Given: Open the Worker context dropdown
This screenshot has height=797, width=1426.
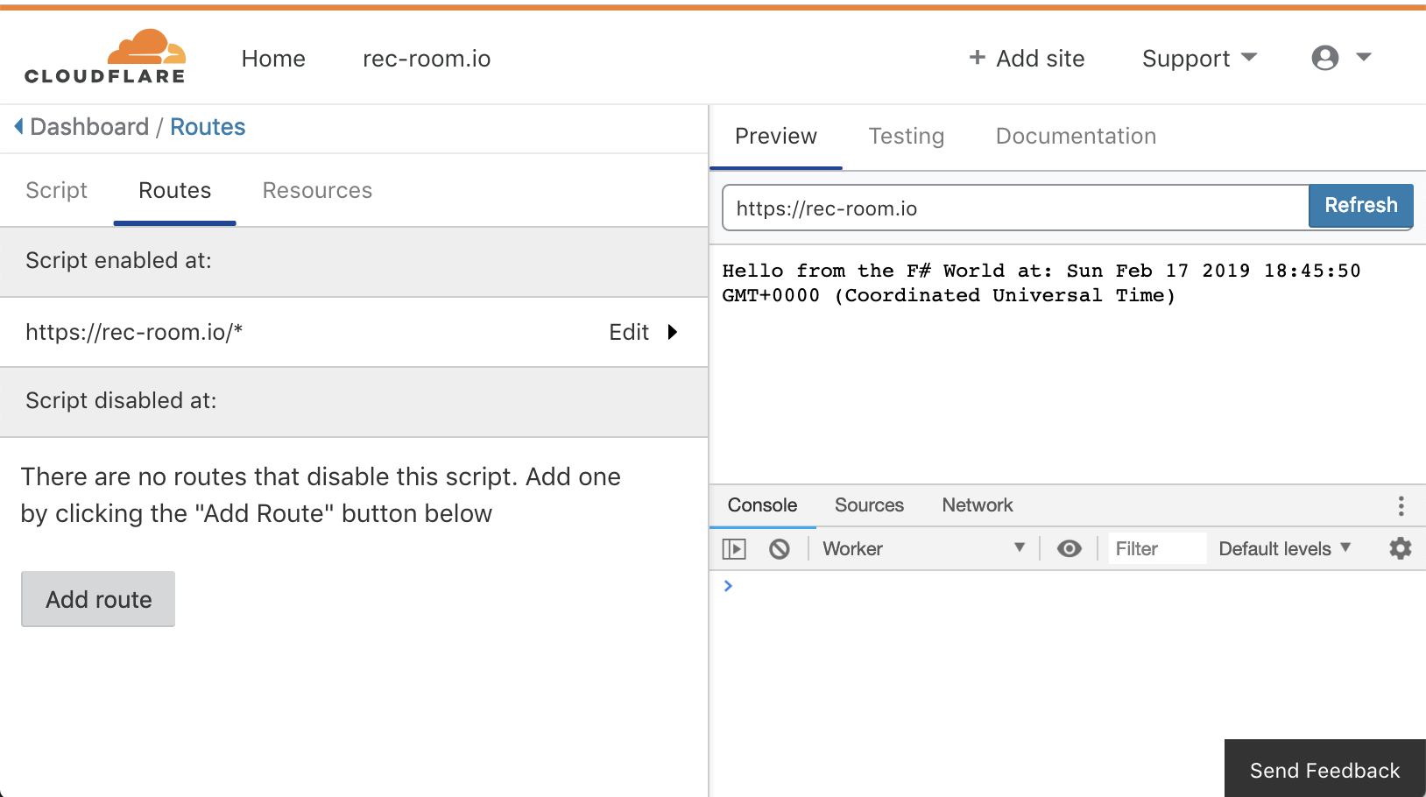Looking at the screenshot, I should (x=923, y=549).
